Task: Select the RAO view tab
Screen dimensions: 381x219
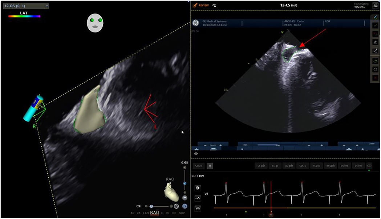Action: pos(154,213)
